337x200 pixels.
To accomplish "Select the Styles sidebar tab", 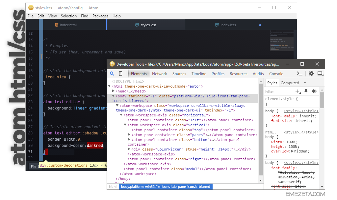I will coord(272,83).
